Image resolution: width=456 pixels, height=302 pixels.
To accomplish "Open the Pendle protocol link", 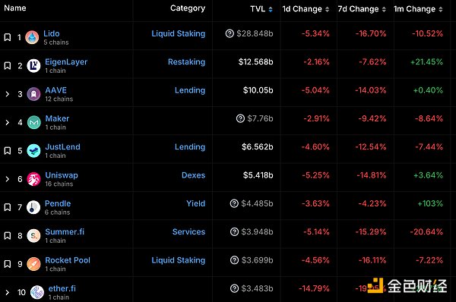I will 58,203.
